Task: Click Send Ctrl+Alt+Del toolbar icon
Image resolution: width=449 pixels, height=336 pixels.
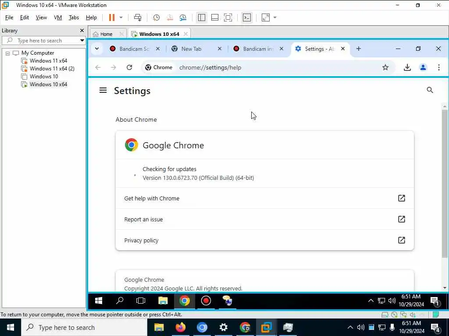Action: click(x=138, y=17)
